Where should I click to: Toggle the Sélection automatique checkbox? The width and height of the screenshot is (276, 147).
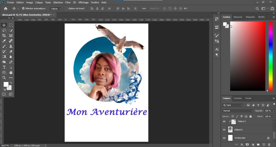tap(23, 8)
